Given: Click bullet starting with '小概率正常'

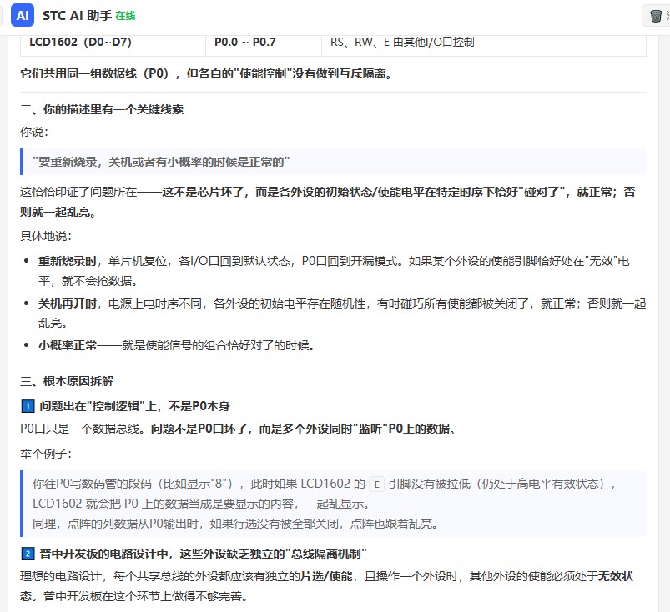Looking at the screenshot, I should click(176, 345).
